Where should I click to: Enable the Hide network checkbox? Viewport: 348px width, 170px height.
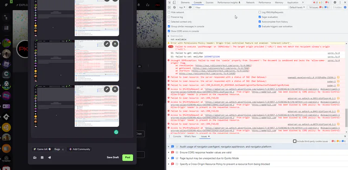tap(169, 12)
